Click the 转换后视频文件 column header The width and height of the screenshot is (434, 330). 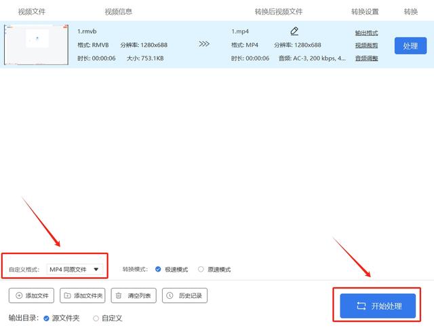(279, 12)
